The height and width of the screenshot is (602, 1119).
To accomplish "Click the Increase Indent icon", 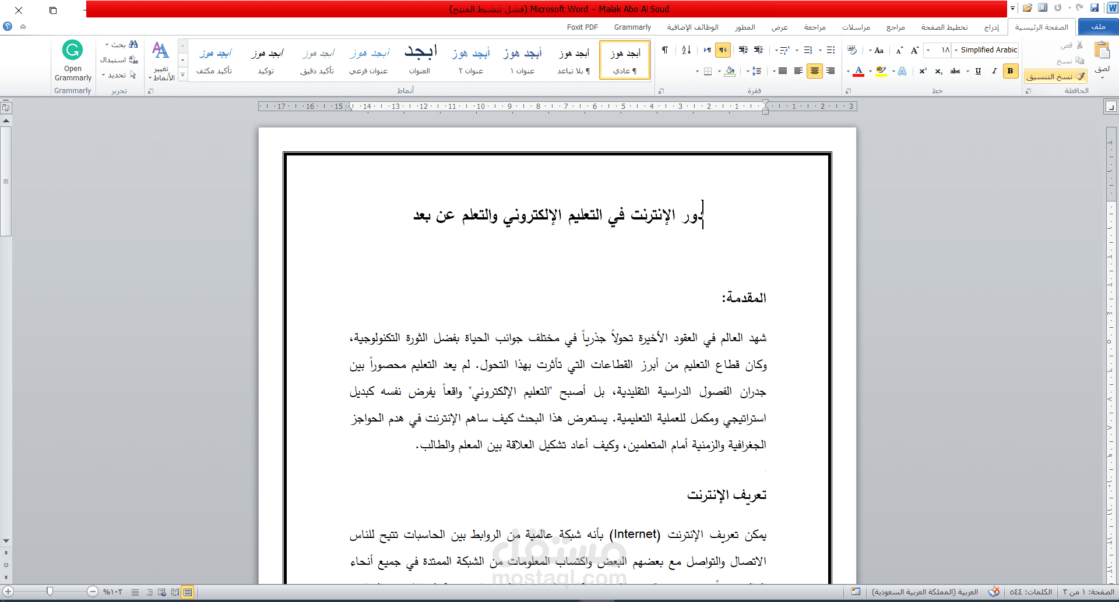I will pyautogui.click(x=743, y=50).
